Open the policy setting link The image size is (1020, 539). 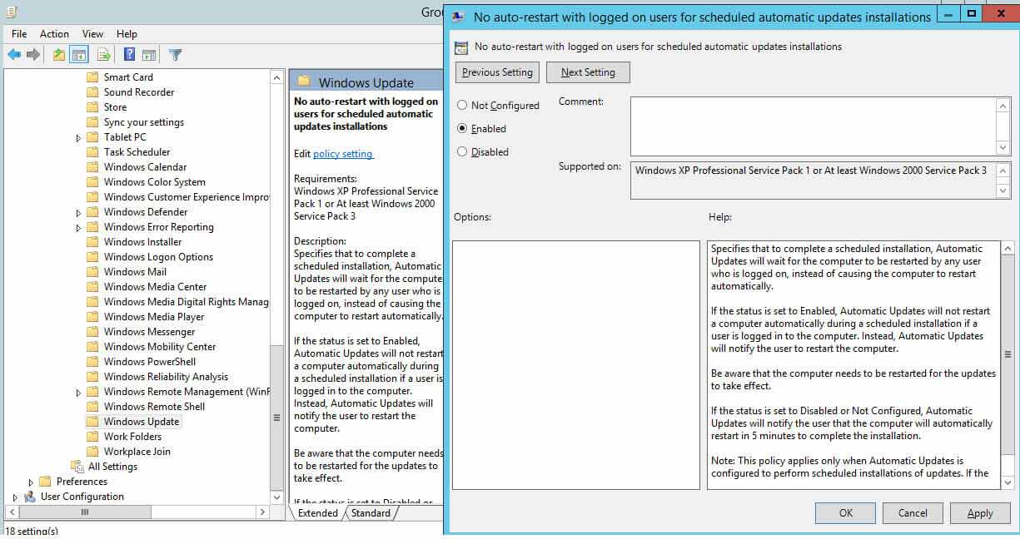pyautogui.click(x=343, y=154)
